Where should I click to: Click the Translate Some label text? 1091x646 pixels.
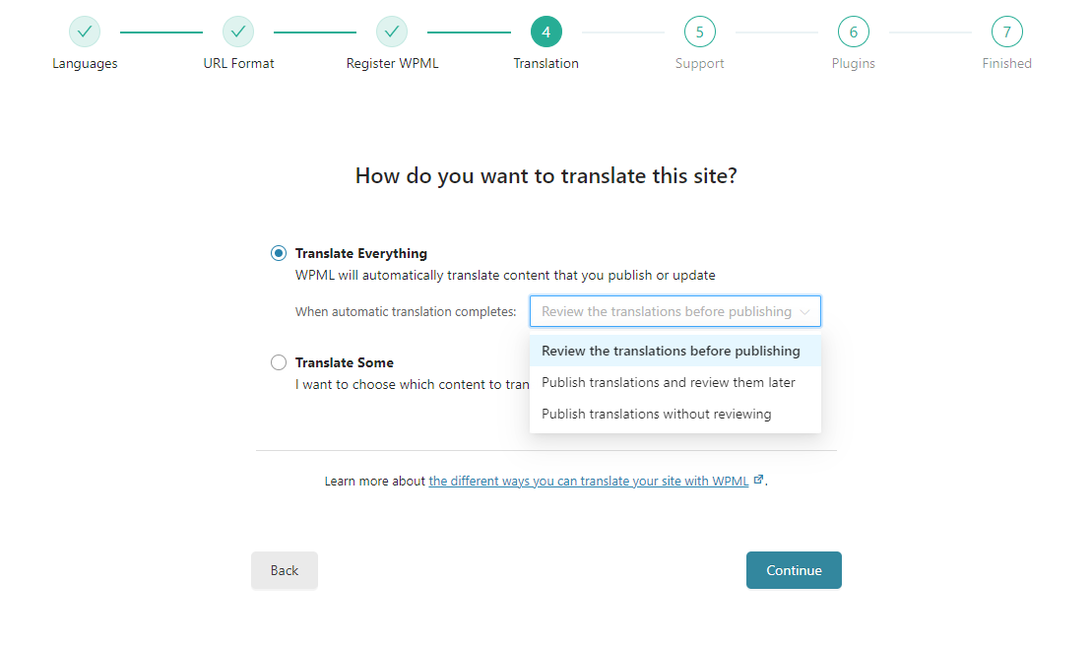click(x=345, y=362)
